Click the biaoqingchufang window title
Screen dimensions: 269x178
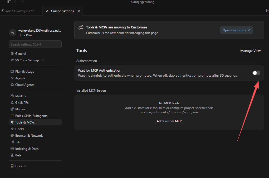(142, 2)
